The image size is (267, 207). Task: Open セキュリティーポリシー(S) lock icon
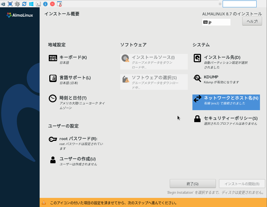(x=197, y=119)
